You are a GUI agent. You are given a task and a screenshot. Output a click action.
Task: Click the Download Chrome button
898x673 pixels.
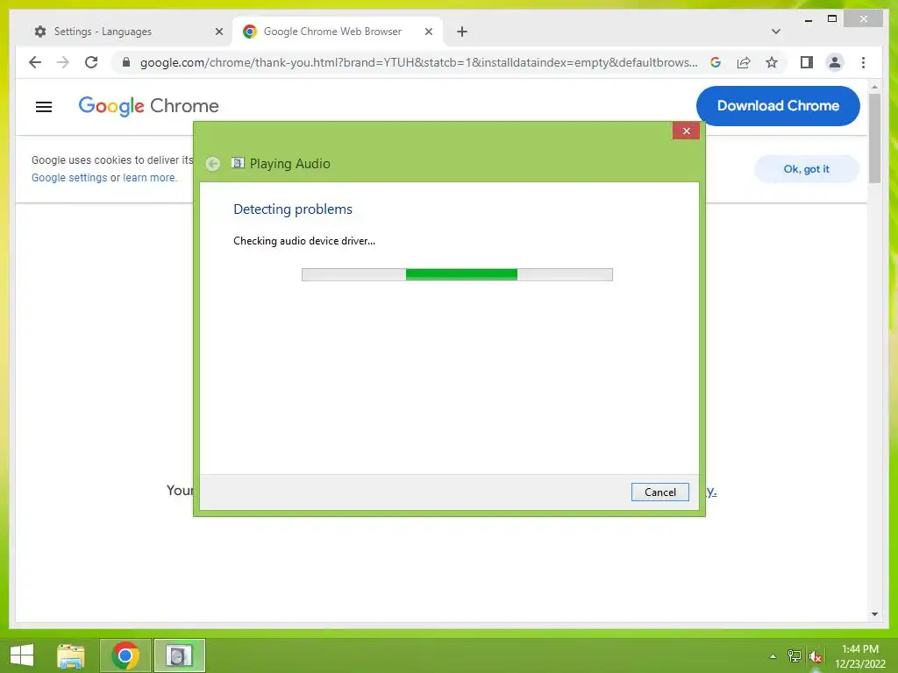pos(778,106)
